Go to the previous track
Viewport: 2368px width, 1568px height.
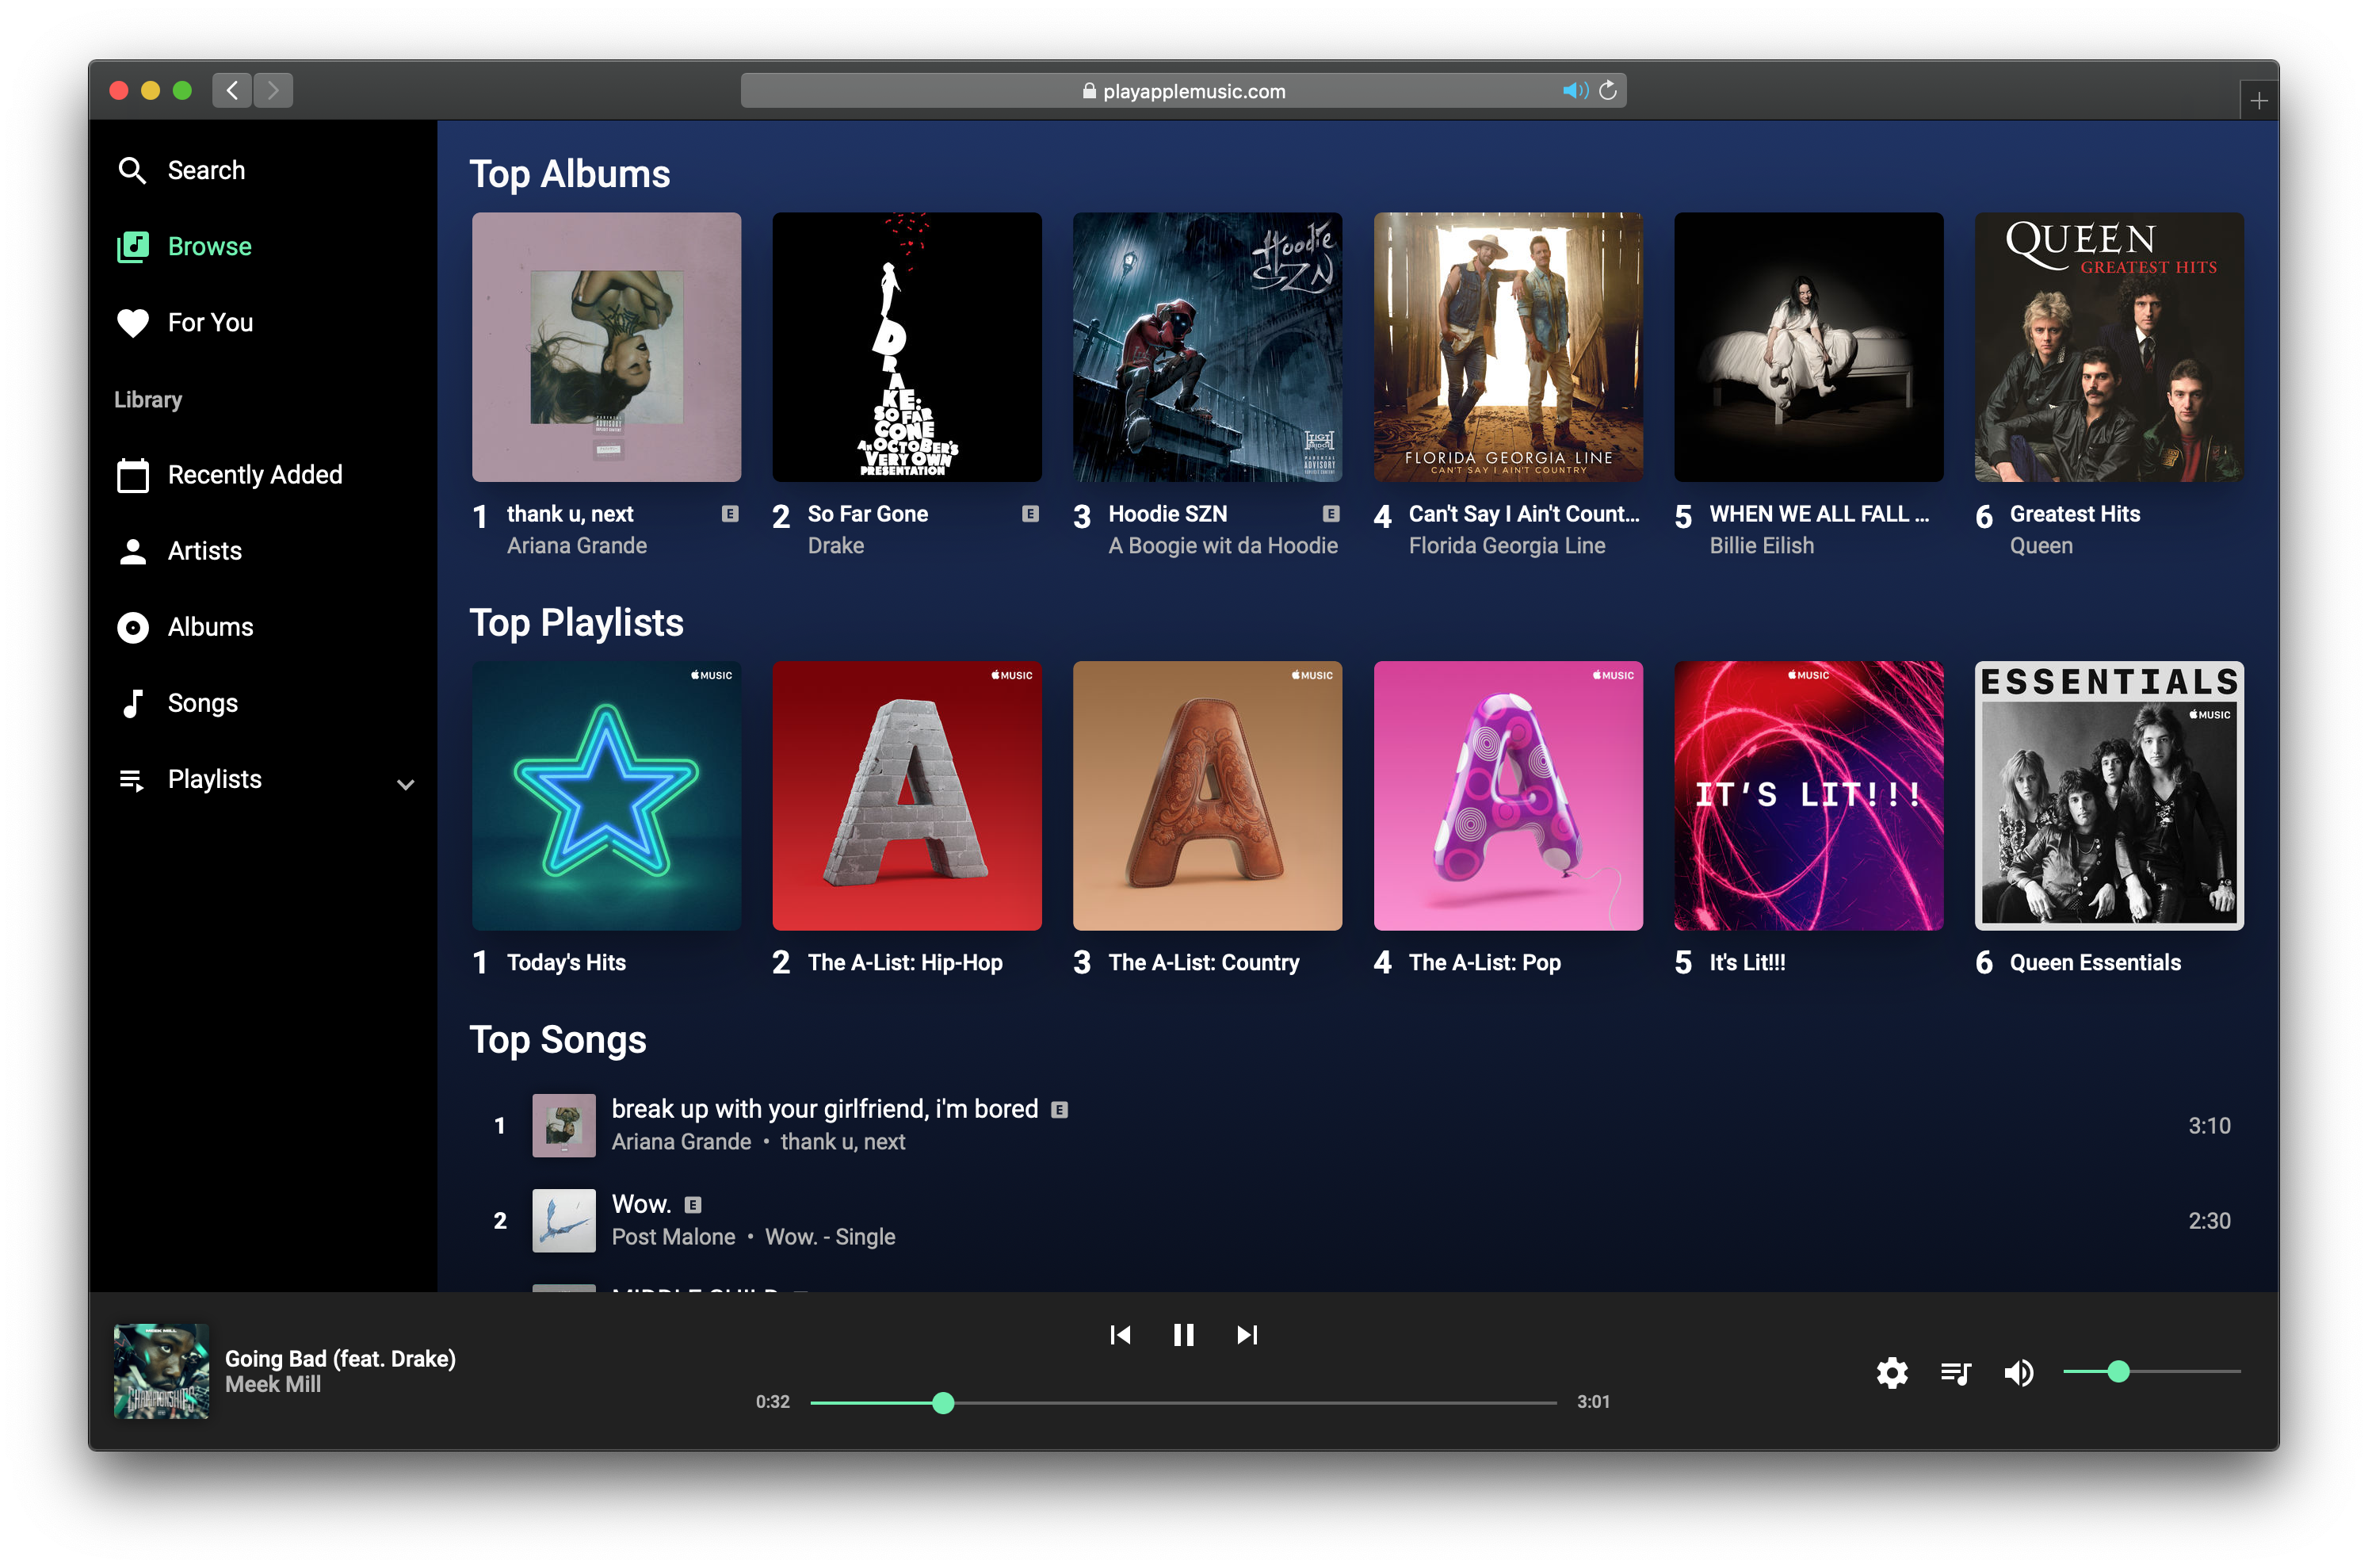click(1121, 1335)
